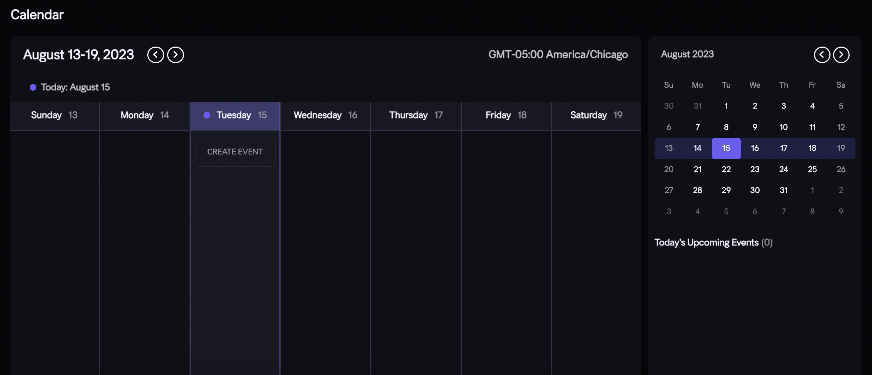Viewport: 872px width, 375px height.
Task: Click the Create Event box on Tuesday
Action: (x=235, y=152)
